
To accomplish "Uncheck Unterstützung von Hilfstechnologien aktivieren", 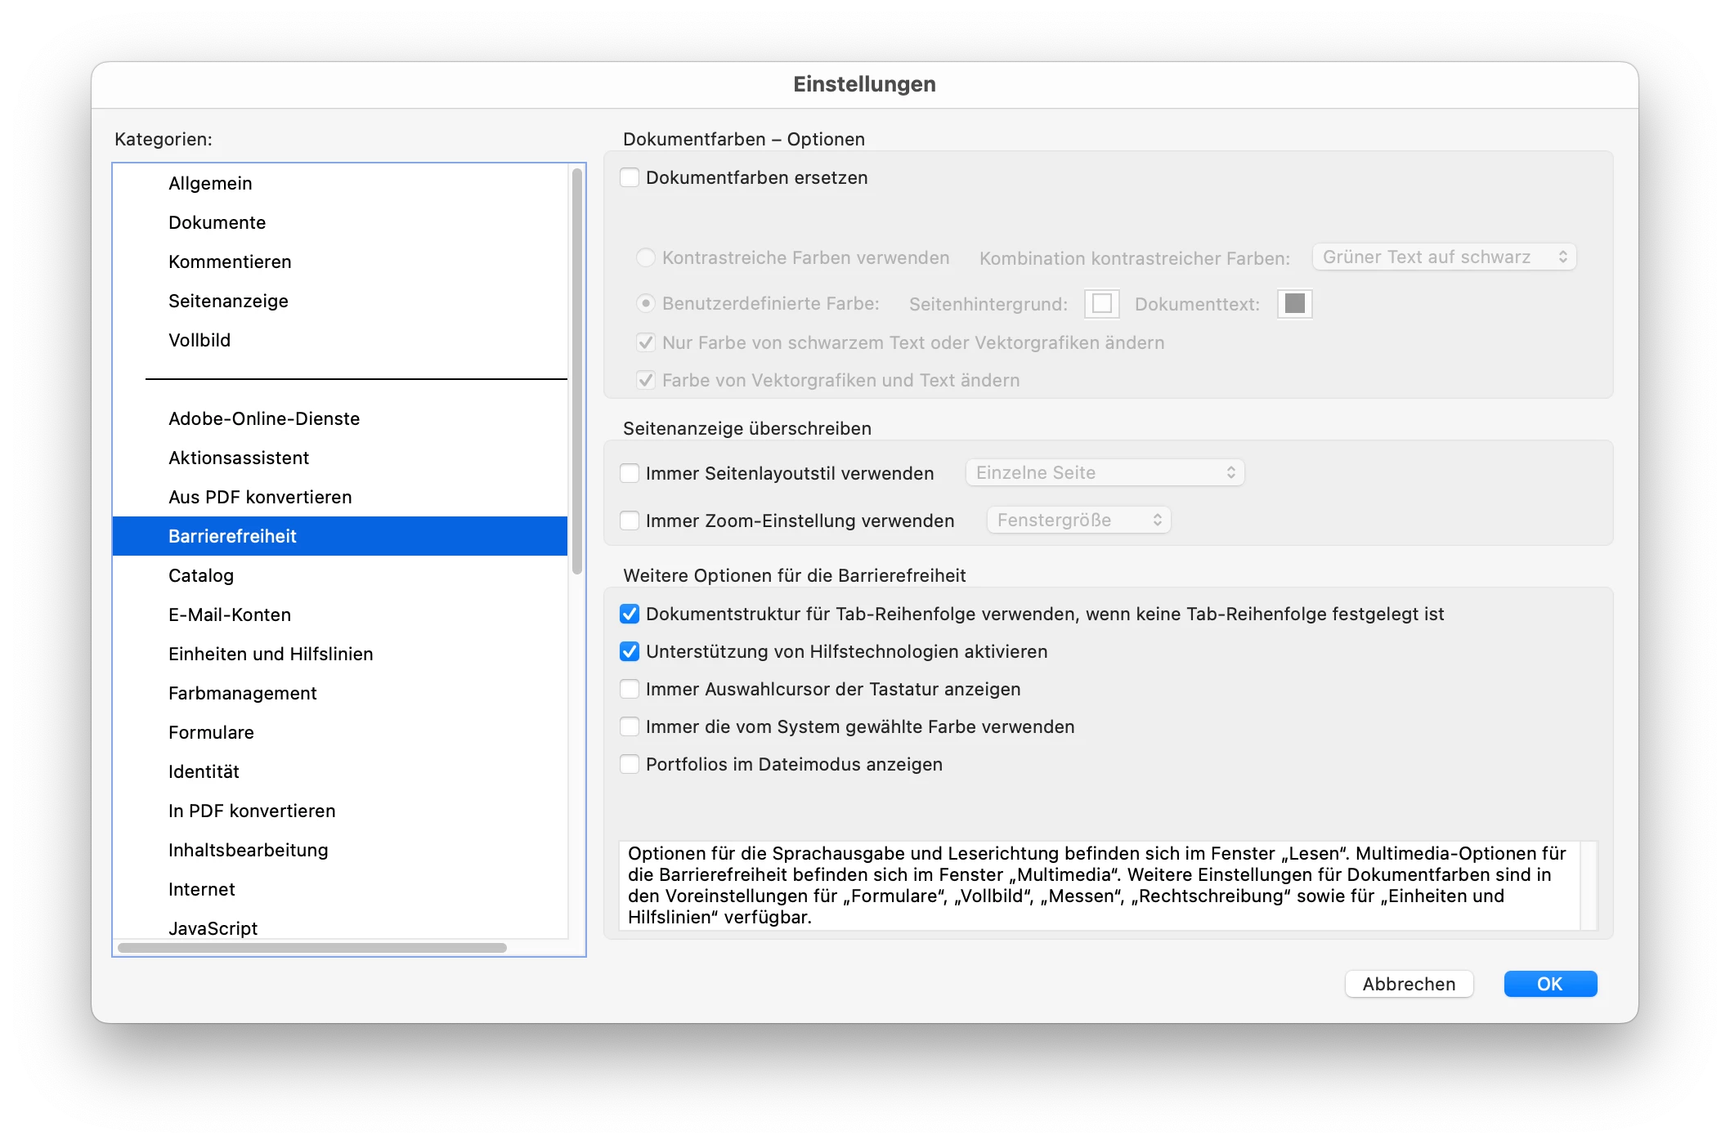I will 630,652.
